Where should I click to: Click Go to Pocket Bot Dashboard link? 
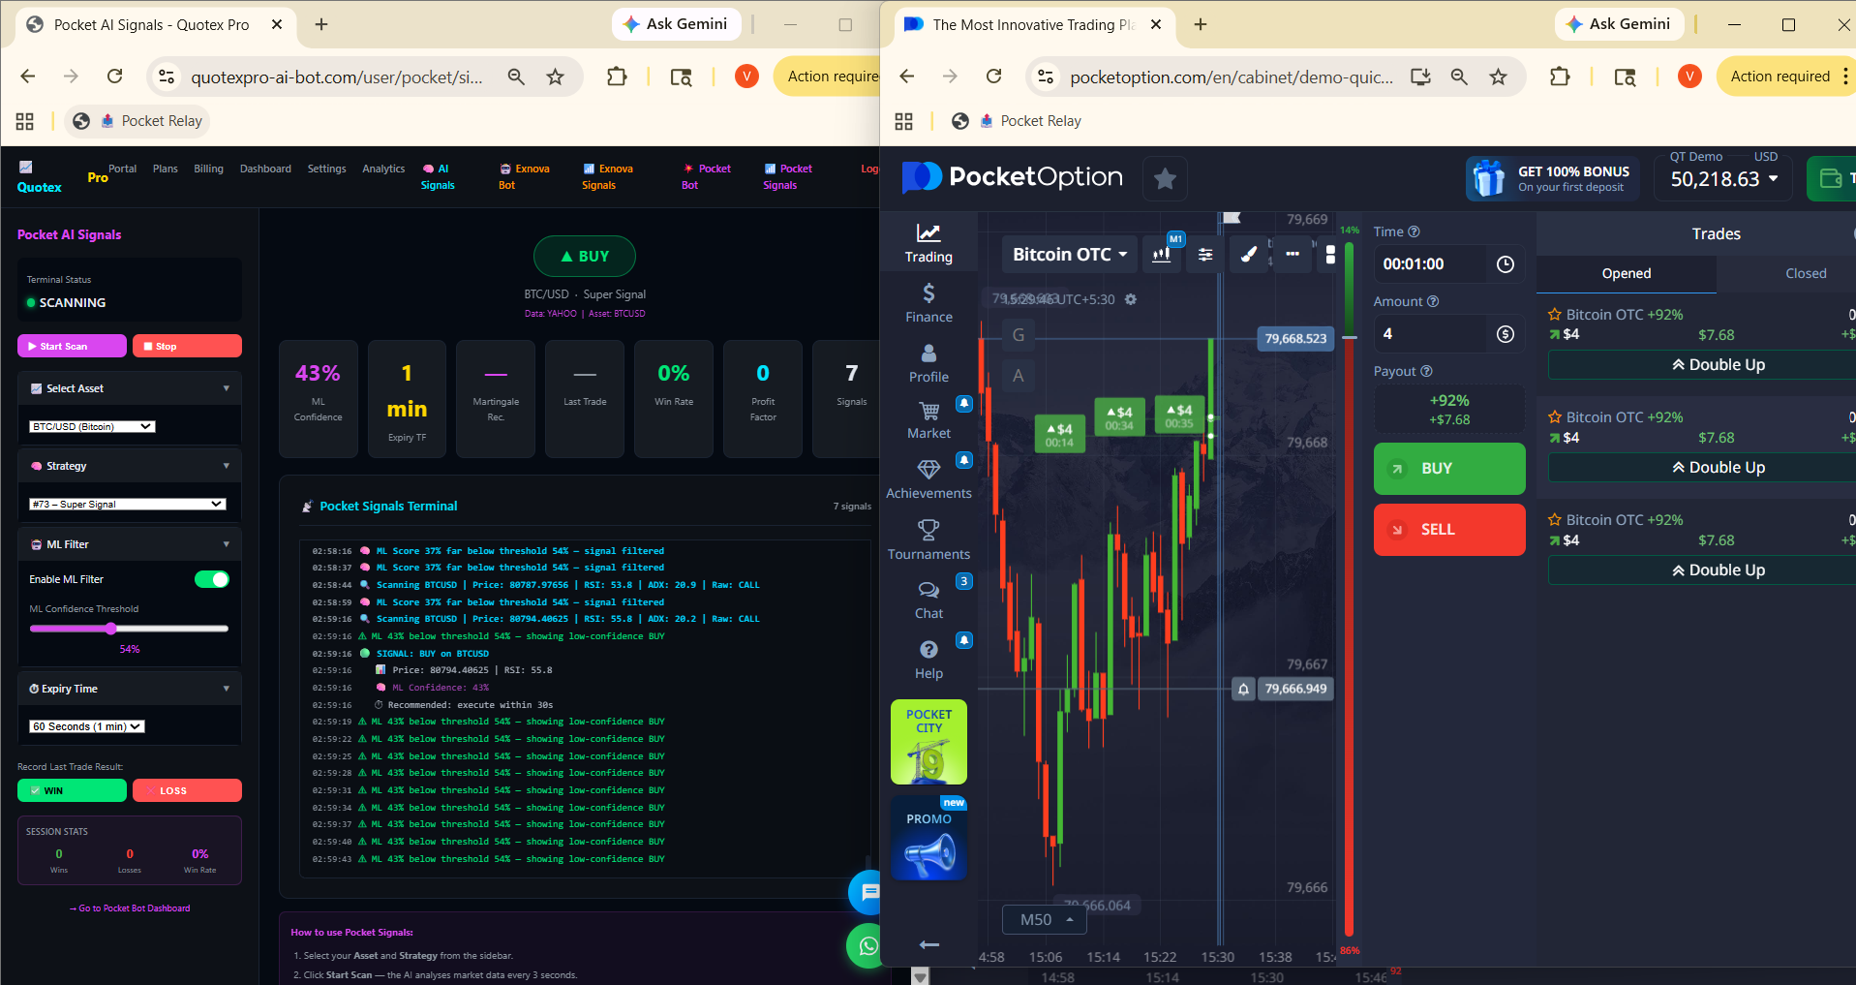click(x=130, y=908)
